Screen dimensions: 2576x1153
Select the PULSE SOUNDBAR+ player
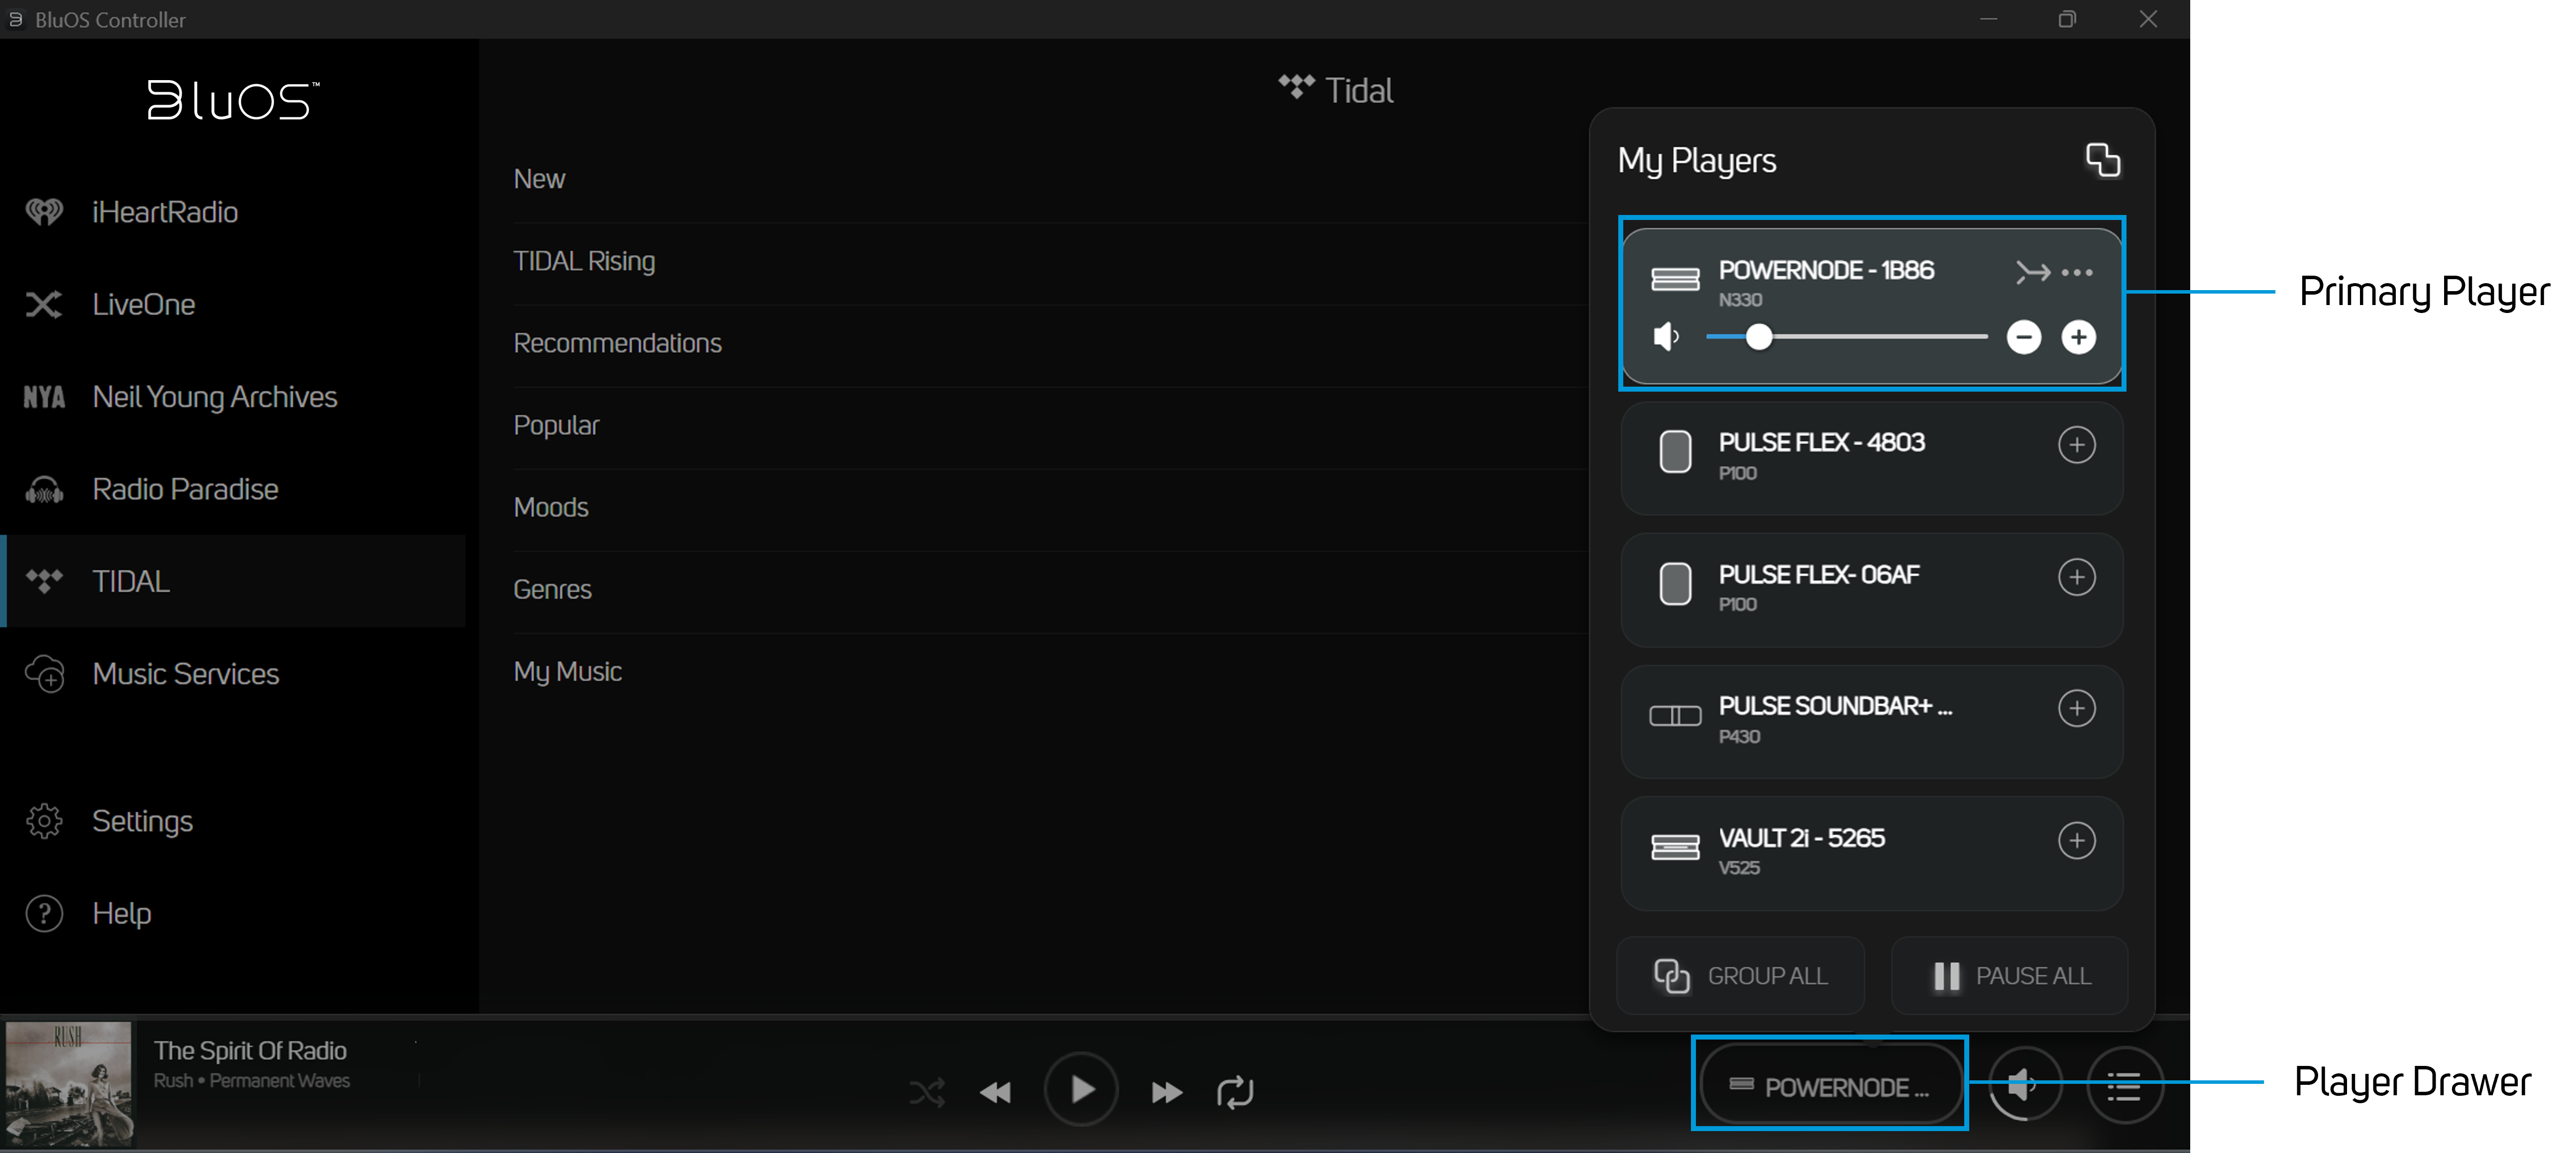pos(1871,721)
